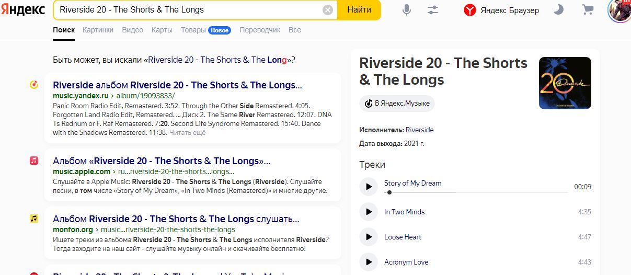Screen dimensions: 631x275
Task: Toggle playback of Story of My Dream
Action: (369, 187)
